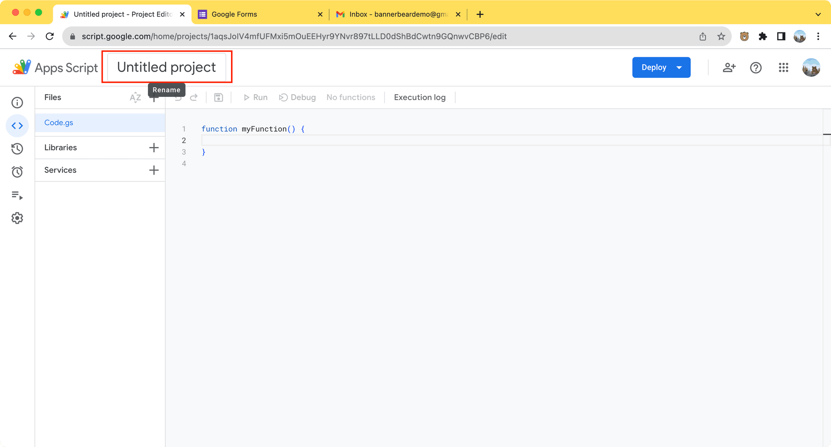
Task: Click the Untitled project name to rename
Action: (167, 67)
